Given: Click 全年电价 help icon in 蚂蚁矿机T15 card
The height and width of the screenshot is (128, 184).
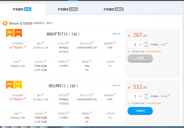Looking at the screenshot, I should pos(46,61).
